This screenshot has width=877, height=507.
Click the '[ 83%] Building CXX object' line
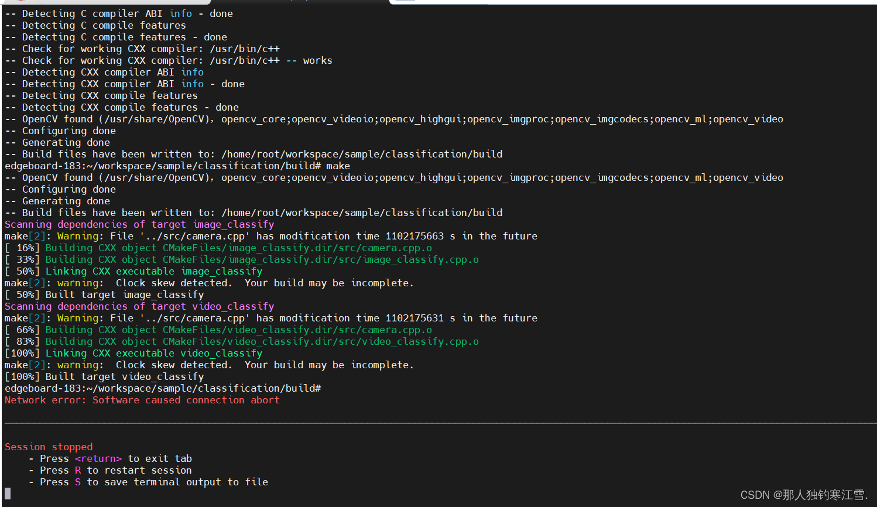(x=242, y=342)
